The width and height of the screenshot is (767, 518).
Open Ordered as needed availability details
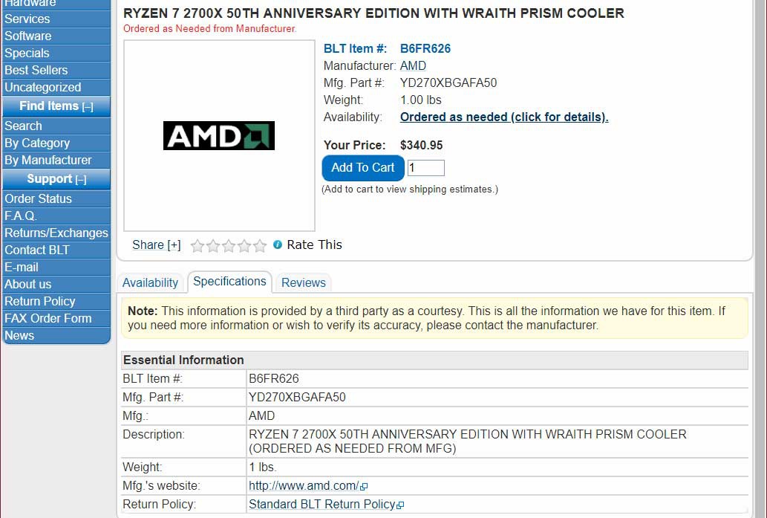[504, 117]
